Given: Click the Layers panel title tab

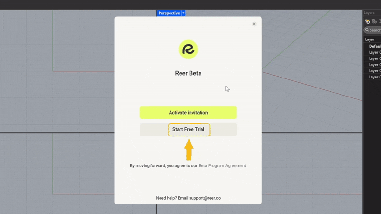Looking at the screenshot, I should coord(369,13).
